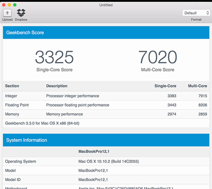Click MacBookPro12,1 value in Model row
Viewport: 212px width, 189px height.
point(93,171)
